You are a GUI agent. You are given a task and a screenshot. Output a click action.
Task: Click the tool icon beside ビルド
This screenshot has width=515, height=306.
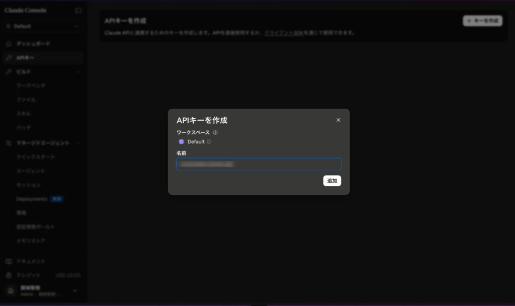[9, 71]
